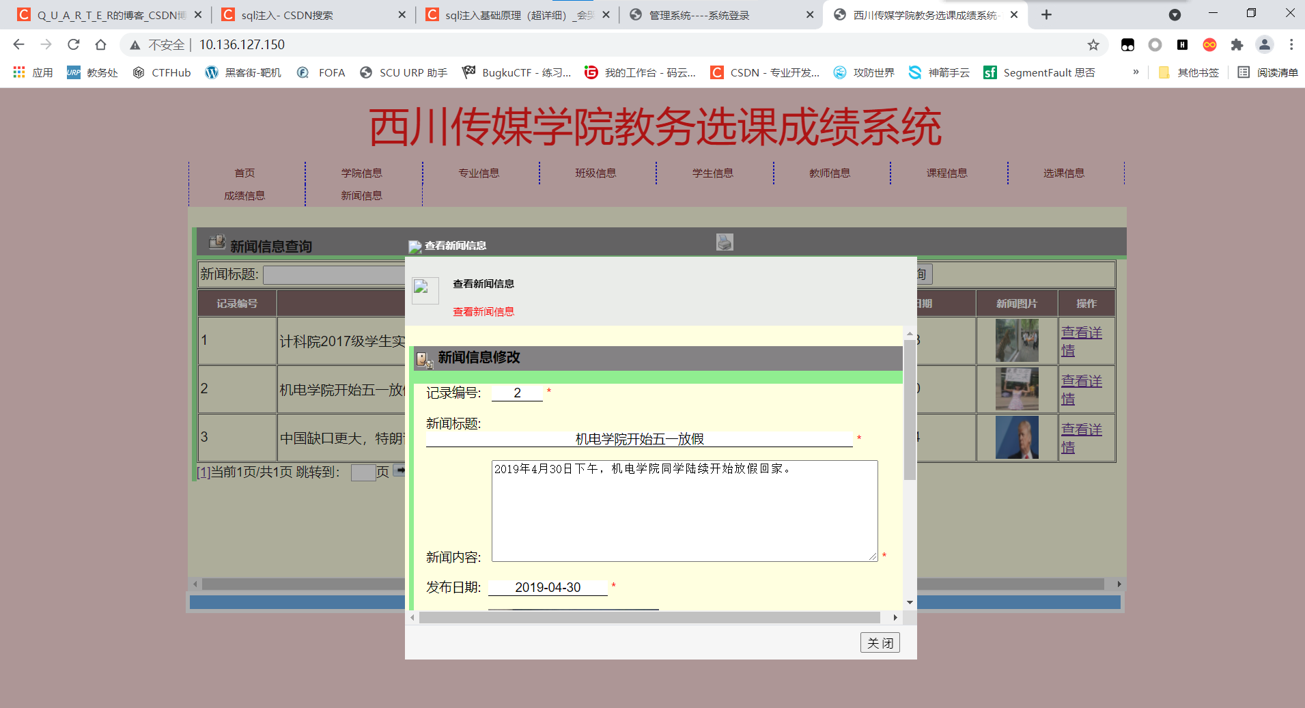Open a new browser tab
The image size is (1305, 708).
point(1046,14)
